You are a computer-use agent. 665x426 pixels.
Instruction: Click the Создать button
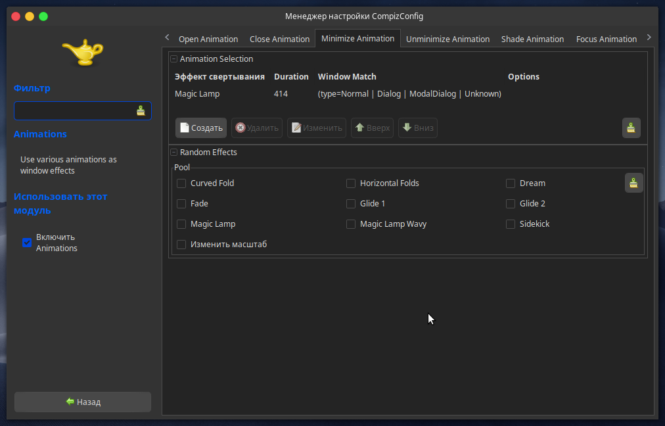[201, 128]
